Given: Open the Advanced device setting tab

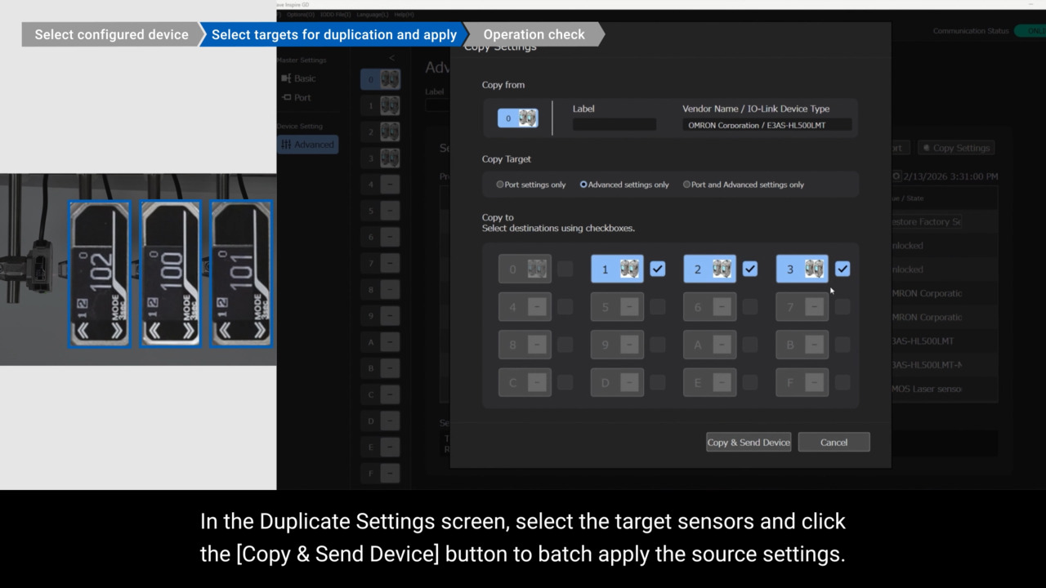Looking at the screenshot, I should pyautogui.click(x=308, y=145).
